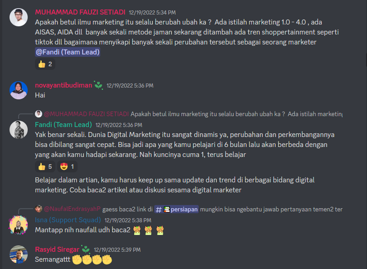Click the Rasyid Siregar username

(57, 249)
